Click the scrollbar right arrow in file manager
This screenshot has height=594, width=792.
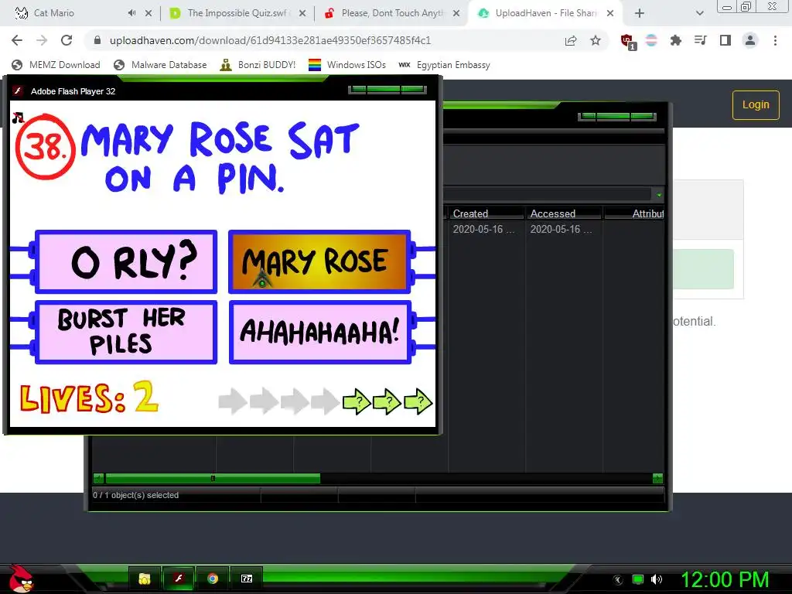657,478
